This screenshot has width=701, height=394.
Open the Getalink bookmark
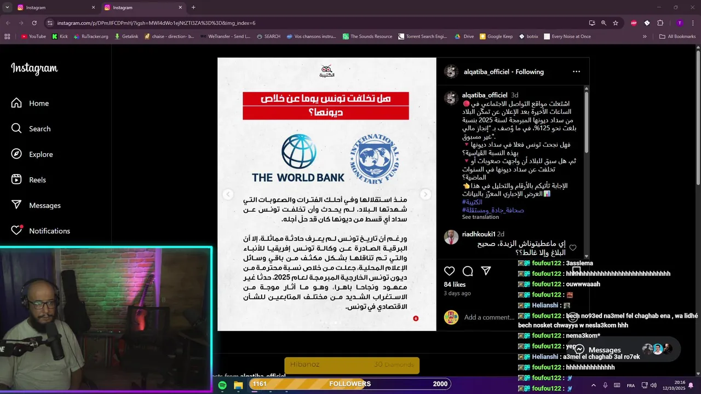pos(126,37)
